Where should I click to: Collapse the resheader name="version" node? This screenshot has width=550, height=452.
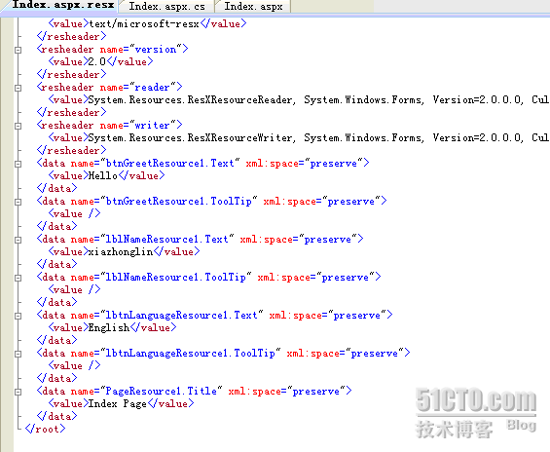click(18, 50)
